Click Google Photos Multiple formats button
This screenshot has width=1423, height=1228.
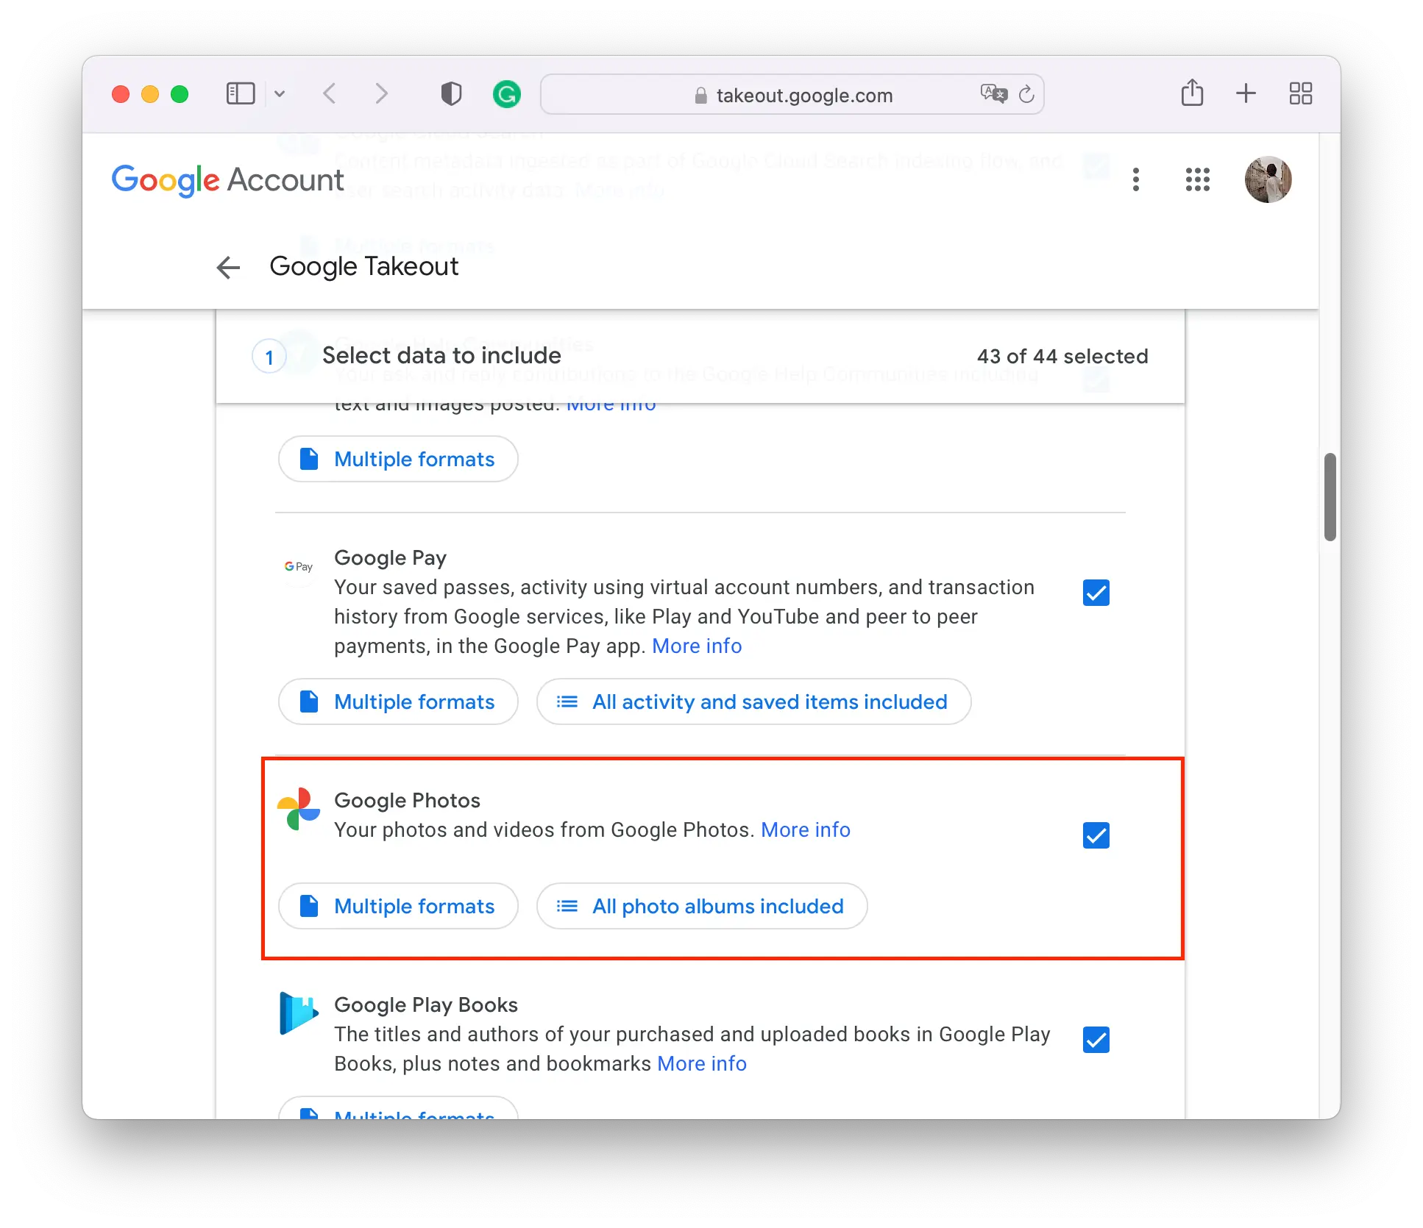(x=398, y=906)
